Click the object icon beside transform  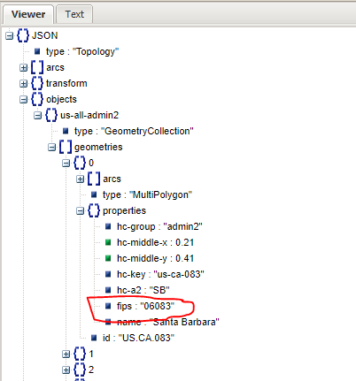pos(37,83)
